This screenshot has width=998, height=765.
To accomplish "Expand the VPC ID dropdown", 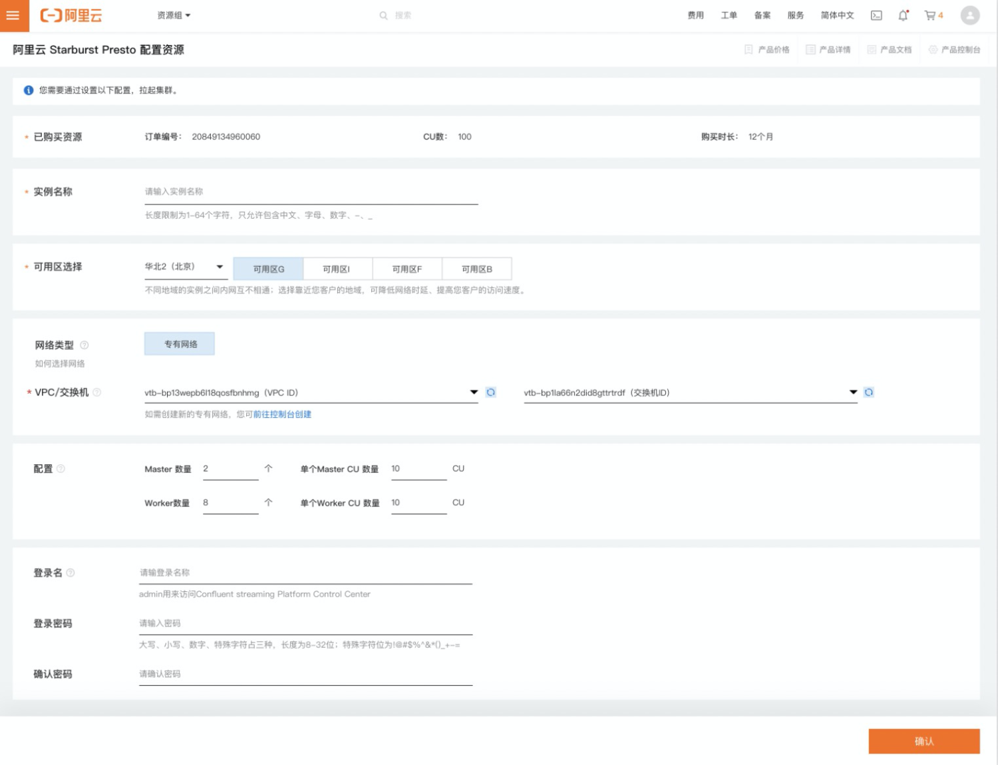I will [311, 393].
